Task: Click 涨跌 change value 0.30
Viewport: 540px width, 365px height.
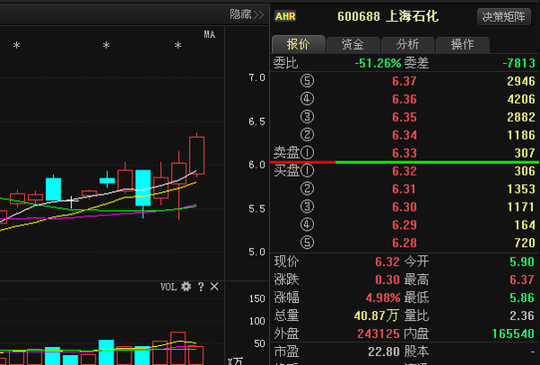Action: click(387, 279)
